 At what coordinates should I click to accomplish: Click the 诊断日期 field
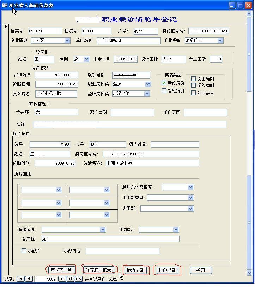click(x=56, y=84)
